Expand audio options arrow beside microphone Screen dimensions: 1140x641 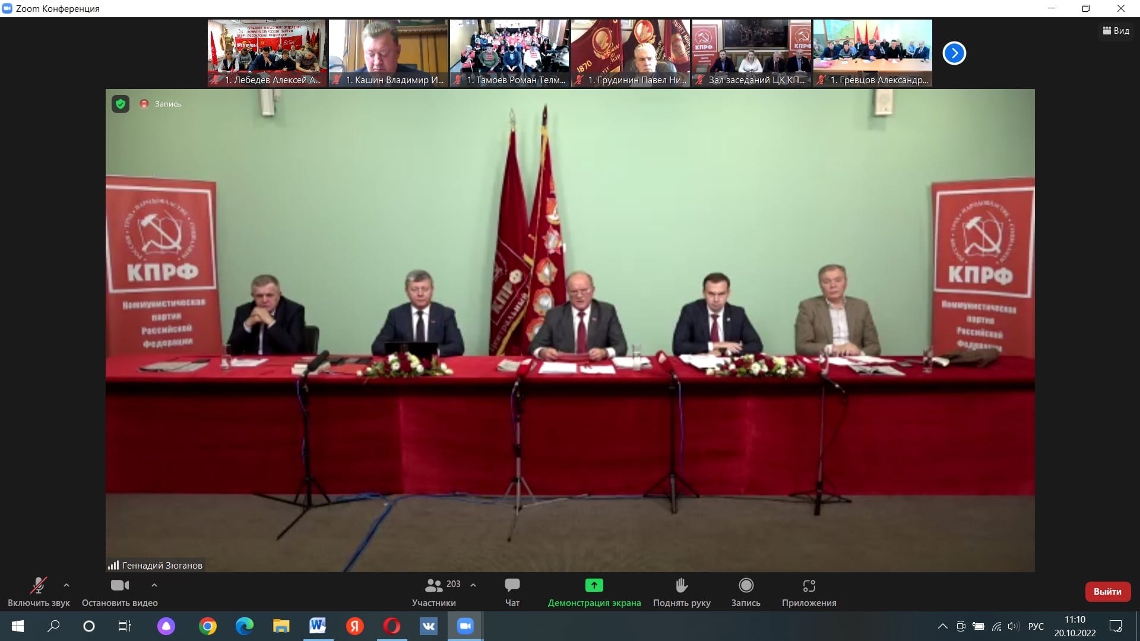coord(66,585)
